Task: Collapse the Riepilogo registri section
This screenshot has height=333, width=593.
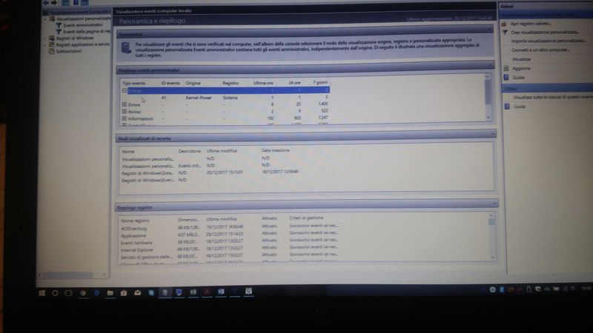Action: pyautogui.click(x=494, y=203)
